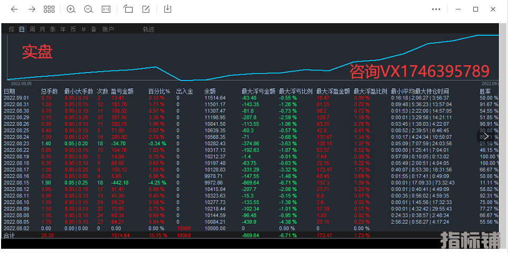Screen dimensions: 508x253
Task: Select the 日 daily tab
Action: pyautogui.click(x=22, y=29)
